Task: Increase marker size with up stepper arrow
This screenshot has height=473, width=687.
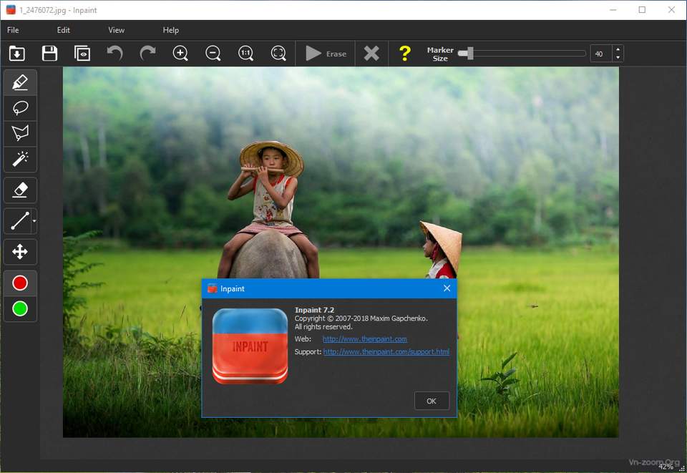Action: click(x=618, y=49)
